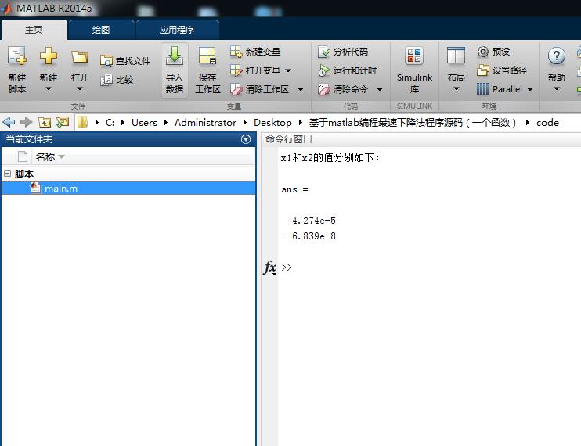The image size is (581, 446).
Task: Click the file-type icon column header
Action: (x=23, y=157)
